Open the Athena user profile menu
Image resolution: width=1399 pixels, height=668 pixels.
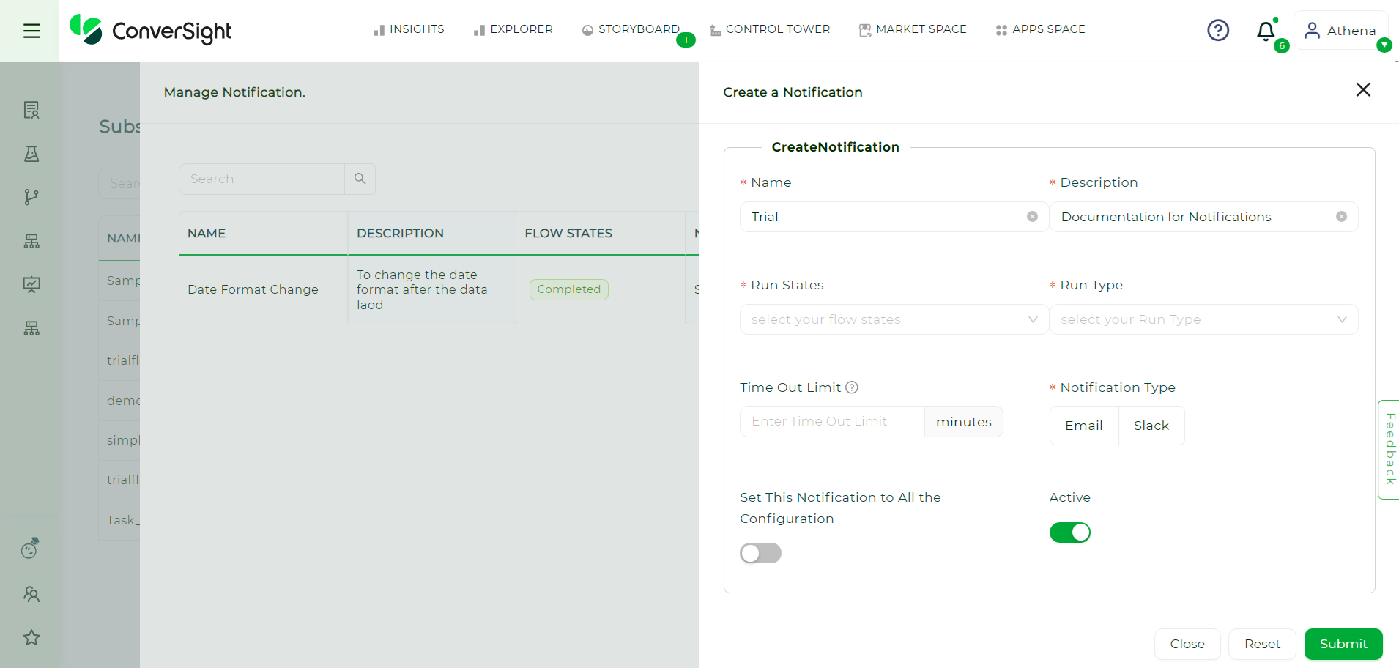coord(1340,31)
